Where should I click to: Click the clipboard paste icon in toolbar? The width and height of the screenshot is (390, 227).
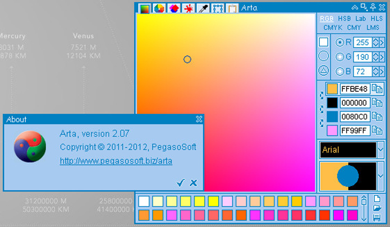click(x=232, y=8)
